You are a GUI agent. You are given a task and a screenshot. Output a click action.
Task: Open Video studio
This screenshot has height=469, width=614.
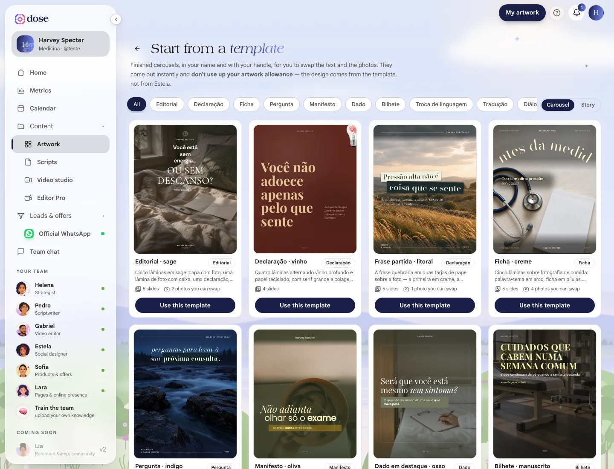[x=61, y=180]
